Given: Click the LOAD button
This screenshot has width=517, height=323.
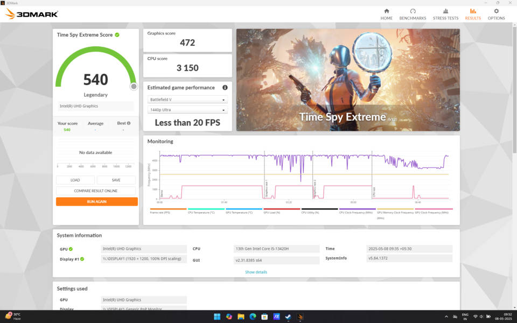Looking at the screenshot, I should [x=75, y=180].
